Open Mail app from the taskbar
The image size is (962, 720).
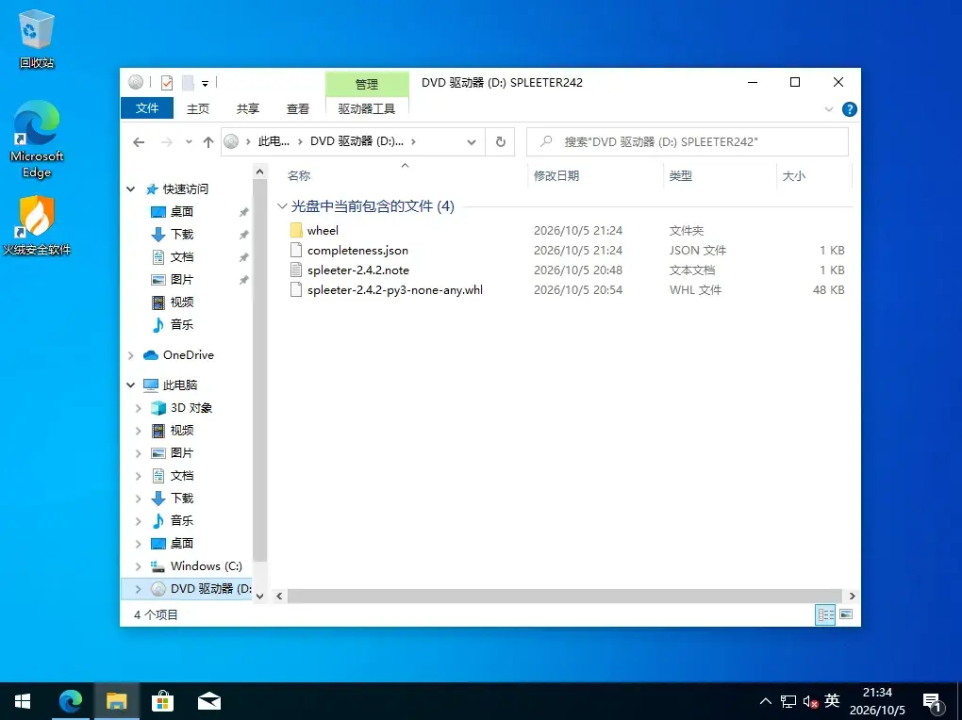tap(209, 701)
